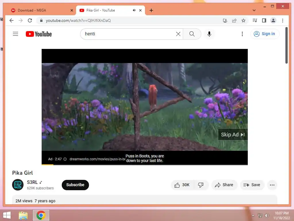Go forward in browser history
This screenshot has height=221, width=294.
pos(21,20)
